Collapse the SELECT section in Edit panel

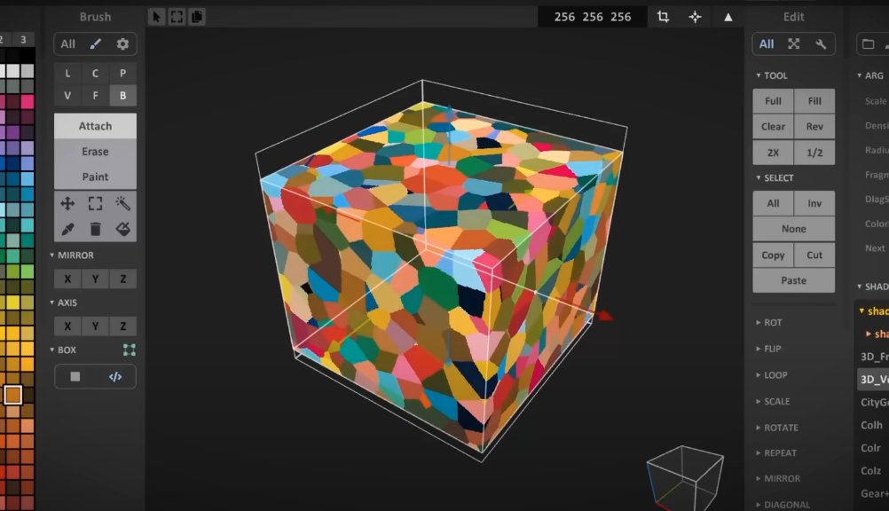tap(775, 177)
